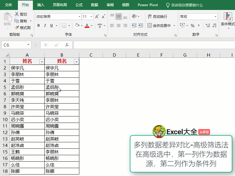Screen dimensions: 235x176
Task: Decrease font size with small A button
Action: point(104,16)
